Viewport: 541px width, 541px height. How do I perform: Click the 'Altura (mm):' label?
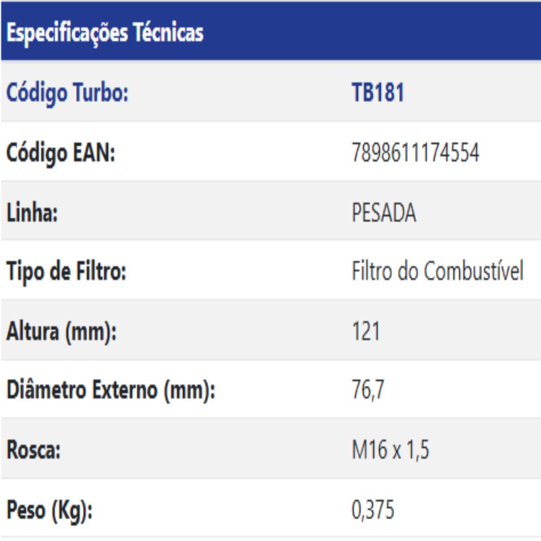[x=61, y=331]
